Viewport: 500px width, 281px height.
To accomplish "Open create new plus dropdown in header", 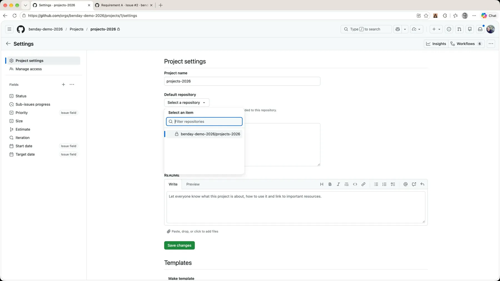I will (x=436, y=29).
